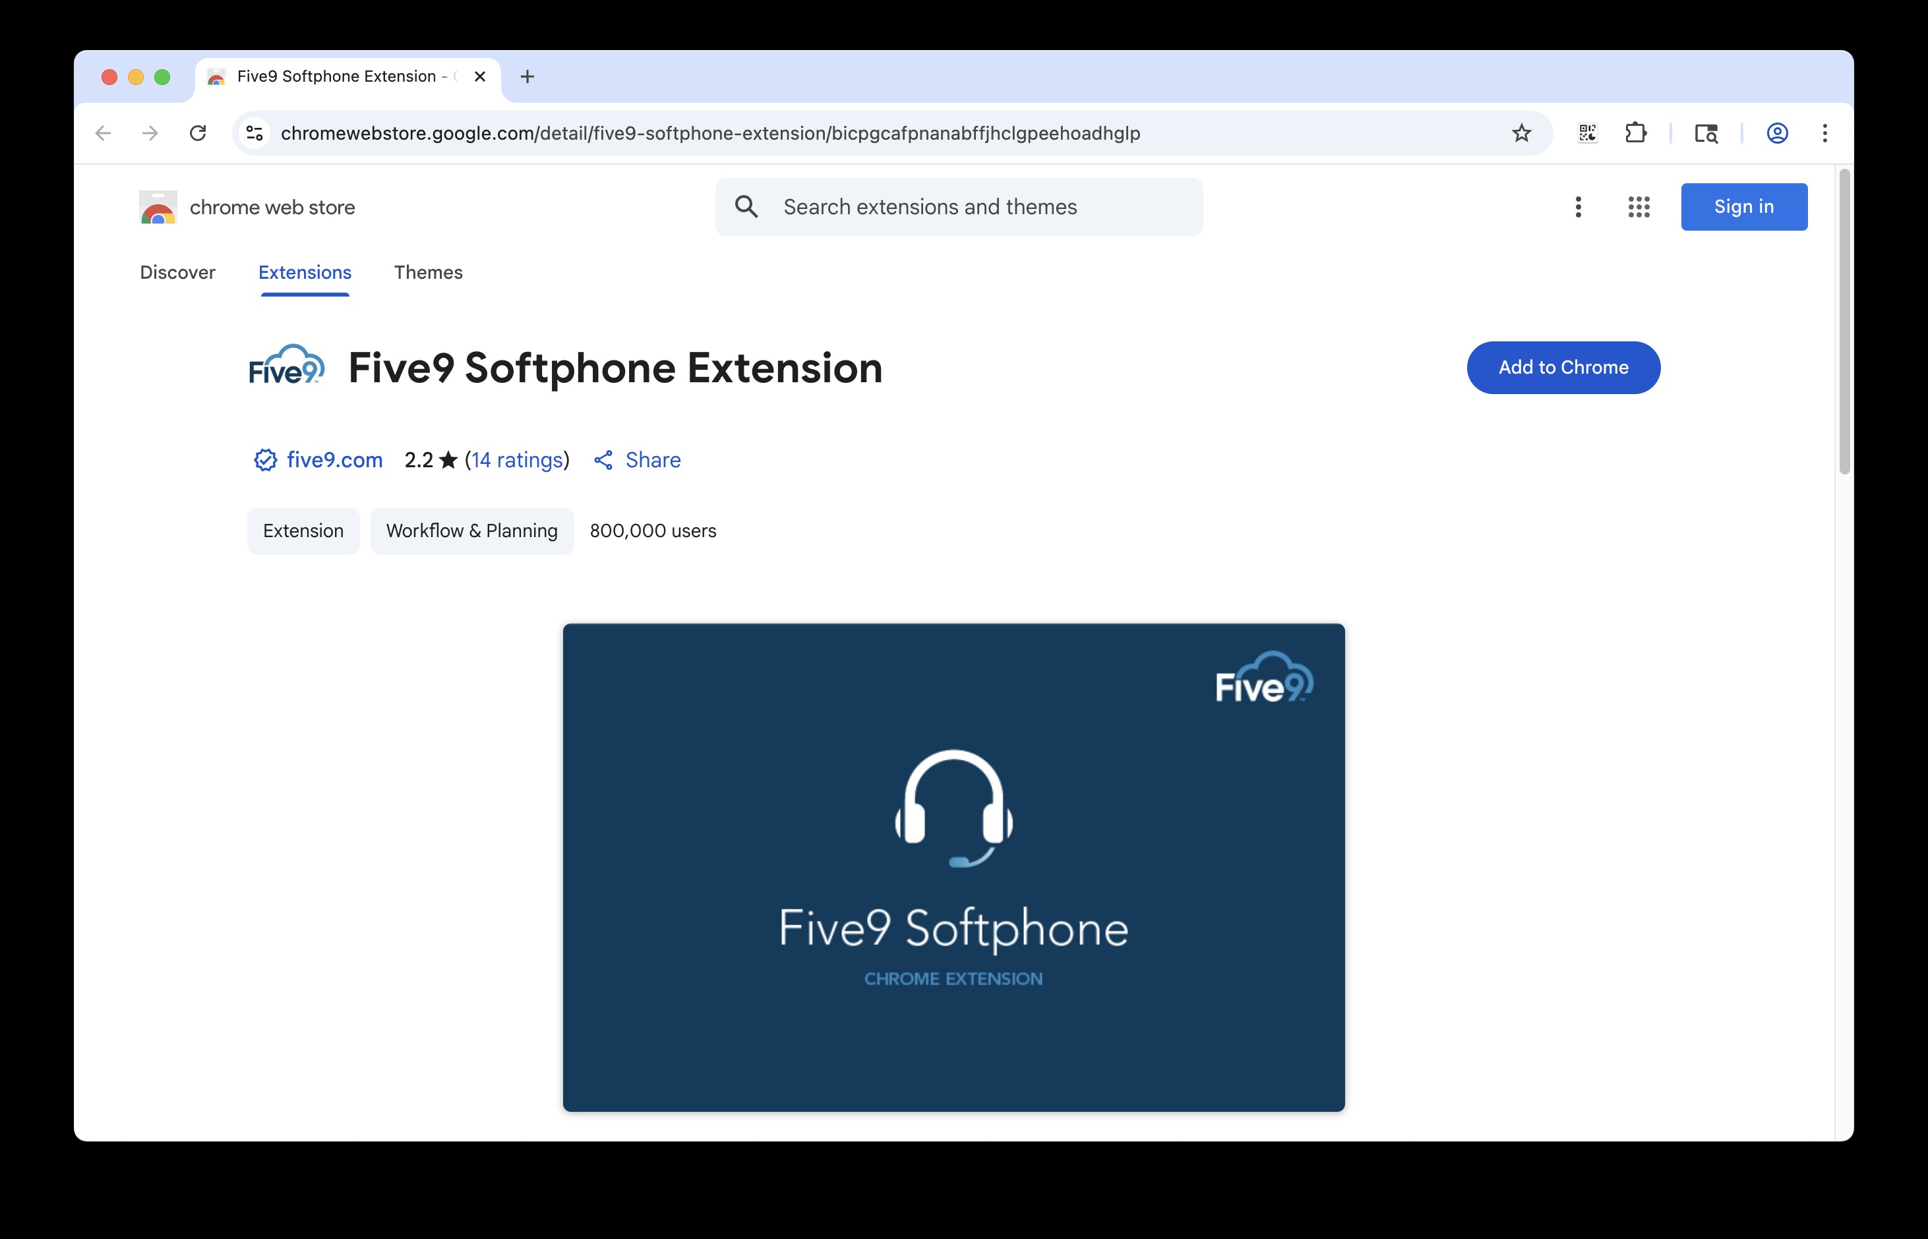Open the Chrome profile avatar icon
The image size is (1928, 1239).
click(x=1776, y=132)
